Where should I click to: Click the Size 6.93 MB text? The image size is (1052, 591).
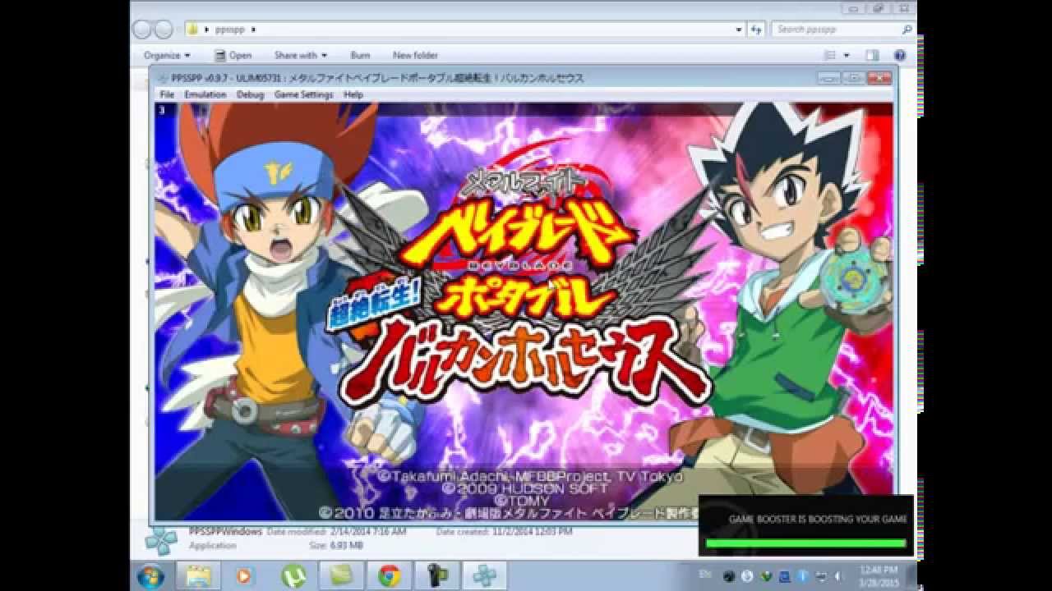pyautogui.click(x=338, y=545)
